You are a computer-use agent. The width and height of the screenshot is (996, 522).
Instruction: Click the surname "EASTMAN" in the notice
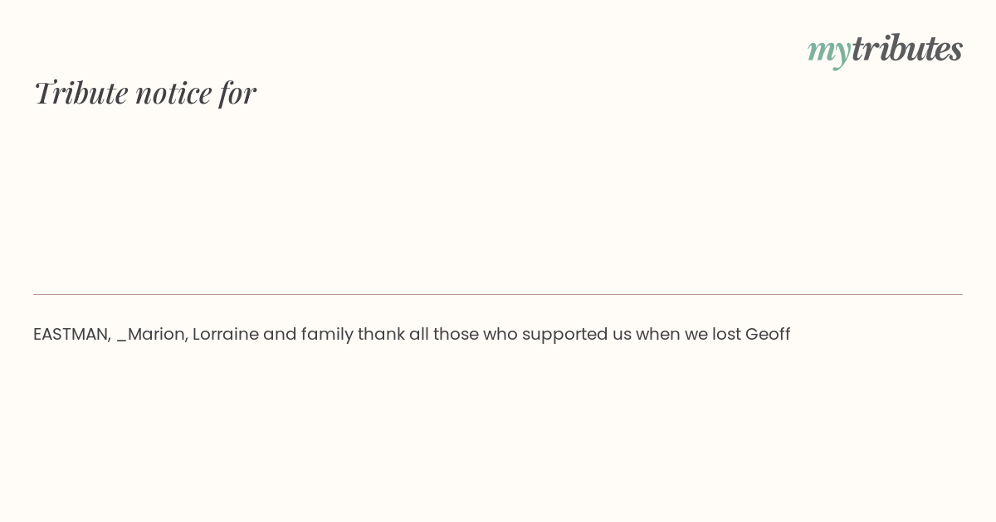click(x=71, y=334)
